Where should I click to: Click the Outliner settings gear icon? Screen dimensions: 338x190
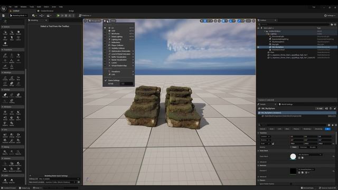[x=335, y=25]
